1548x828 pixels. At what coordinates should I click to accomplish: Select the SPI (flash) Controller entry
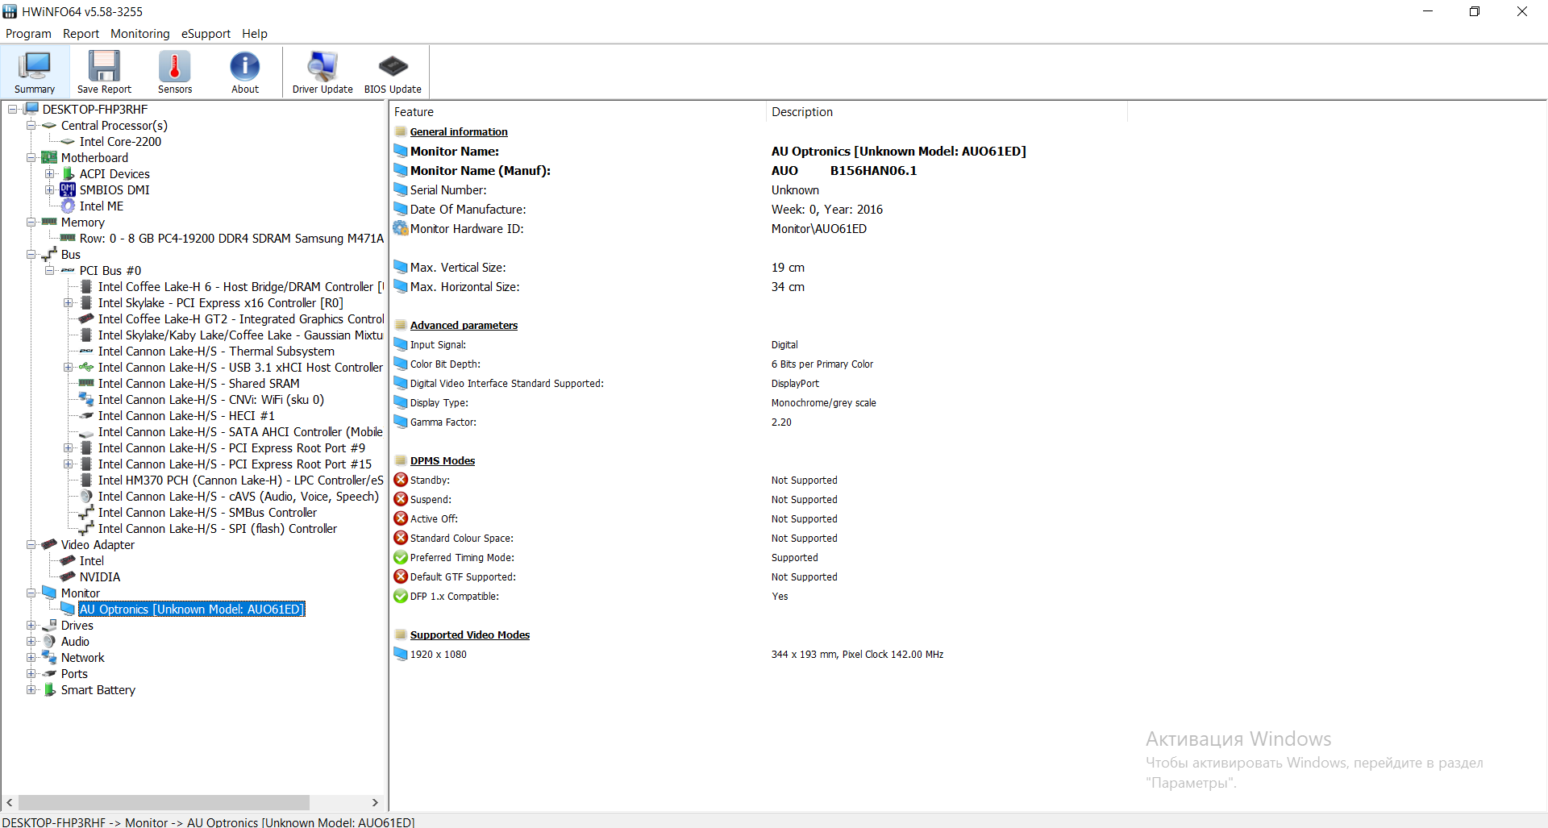pyautogui.click(x=218, y=529)
